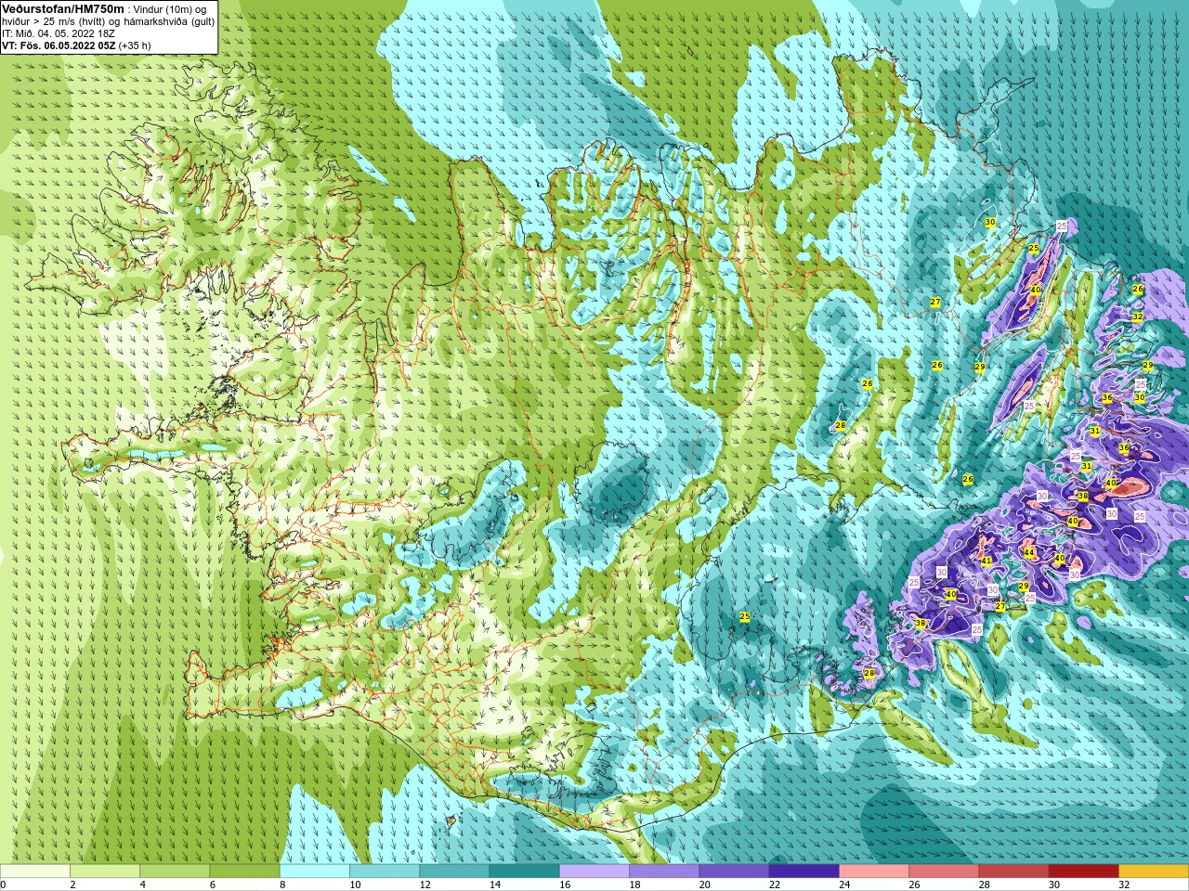Click the 'hviður > 25 m/s (hvítt)' description line
The width and height of the screenshot is (1189, 891).
[108, 20]
